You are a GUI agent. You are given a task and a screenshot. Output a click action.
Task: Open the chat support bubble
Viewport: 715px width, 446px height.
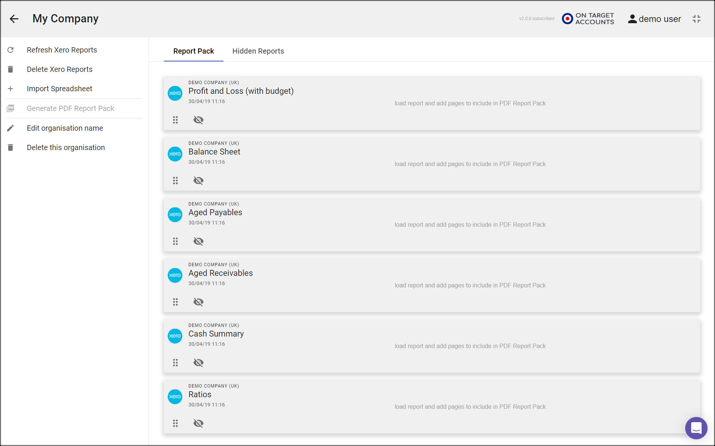click(696, 428)
